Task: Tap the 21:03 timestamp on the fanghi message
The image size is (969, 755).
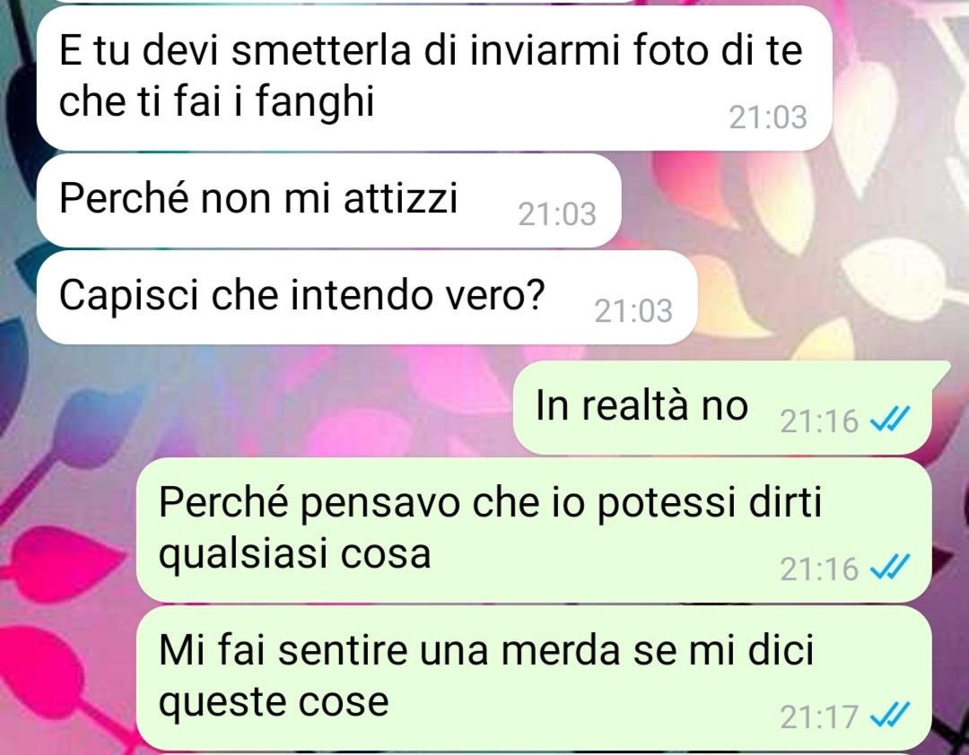Action: 768,117
